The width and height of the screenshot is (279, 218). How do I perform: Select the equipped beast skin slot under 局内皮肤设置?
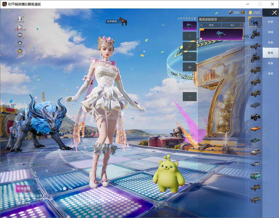(190, 26)
